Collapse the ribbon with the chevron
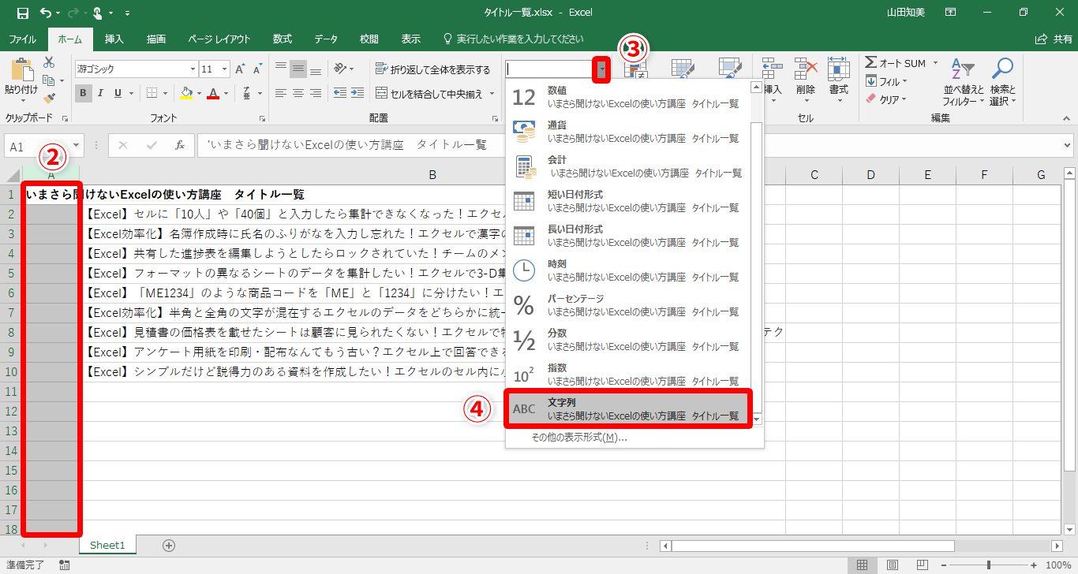 1065,118
